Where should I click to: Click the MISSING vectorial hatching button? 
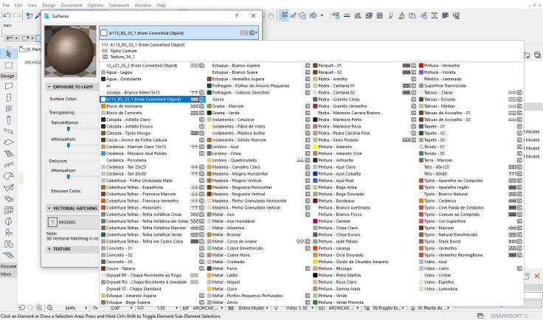(72, 222)
